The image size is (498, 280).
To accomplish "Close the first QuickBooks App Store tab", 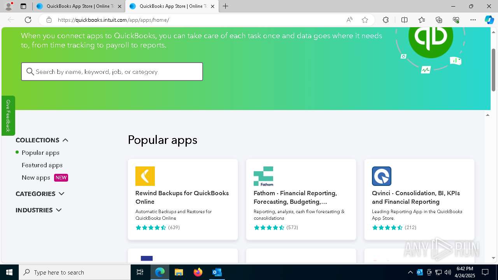I will (119, 6).
